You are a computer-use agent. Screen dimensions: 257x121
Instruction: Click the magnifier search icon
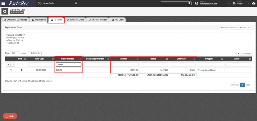[189, 3]
